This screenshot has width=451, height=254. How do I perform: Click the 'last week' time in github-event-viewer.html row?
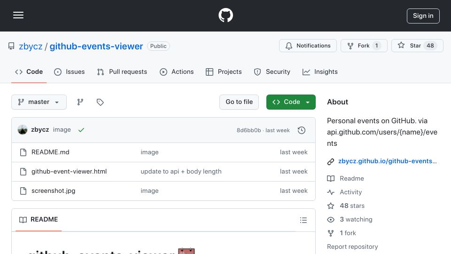tap(294, 171)
